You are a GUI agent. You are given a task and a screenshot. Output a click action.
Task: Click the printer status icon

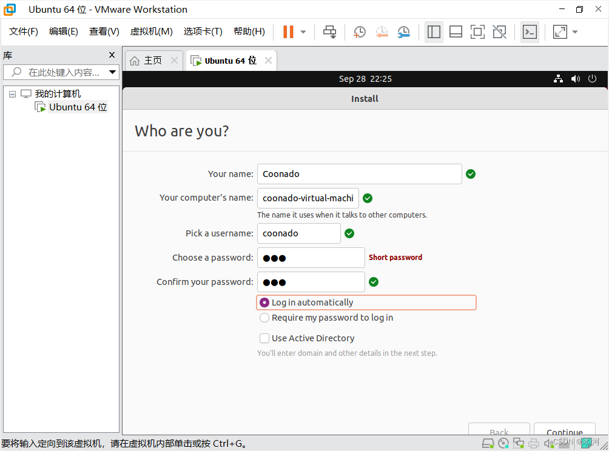pos(534,443)
